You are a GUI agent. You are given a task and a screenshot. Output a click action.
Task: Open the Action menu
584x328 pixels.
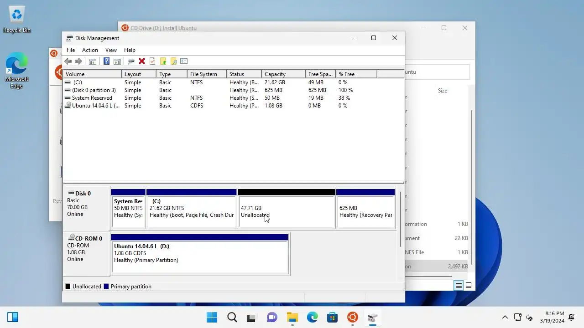coord(90,50)
